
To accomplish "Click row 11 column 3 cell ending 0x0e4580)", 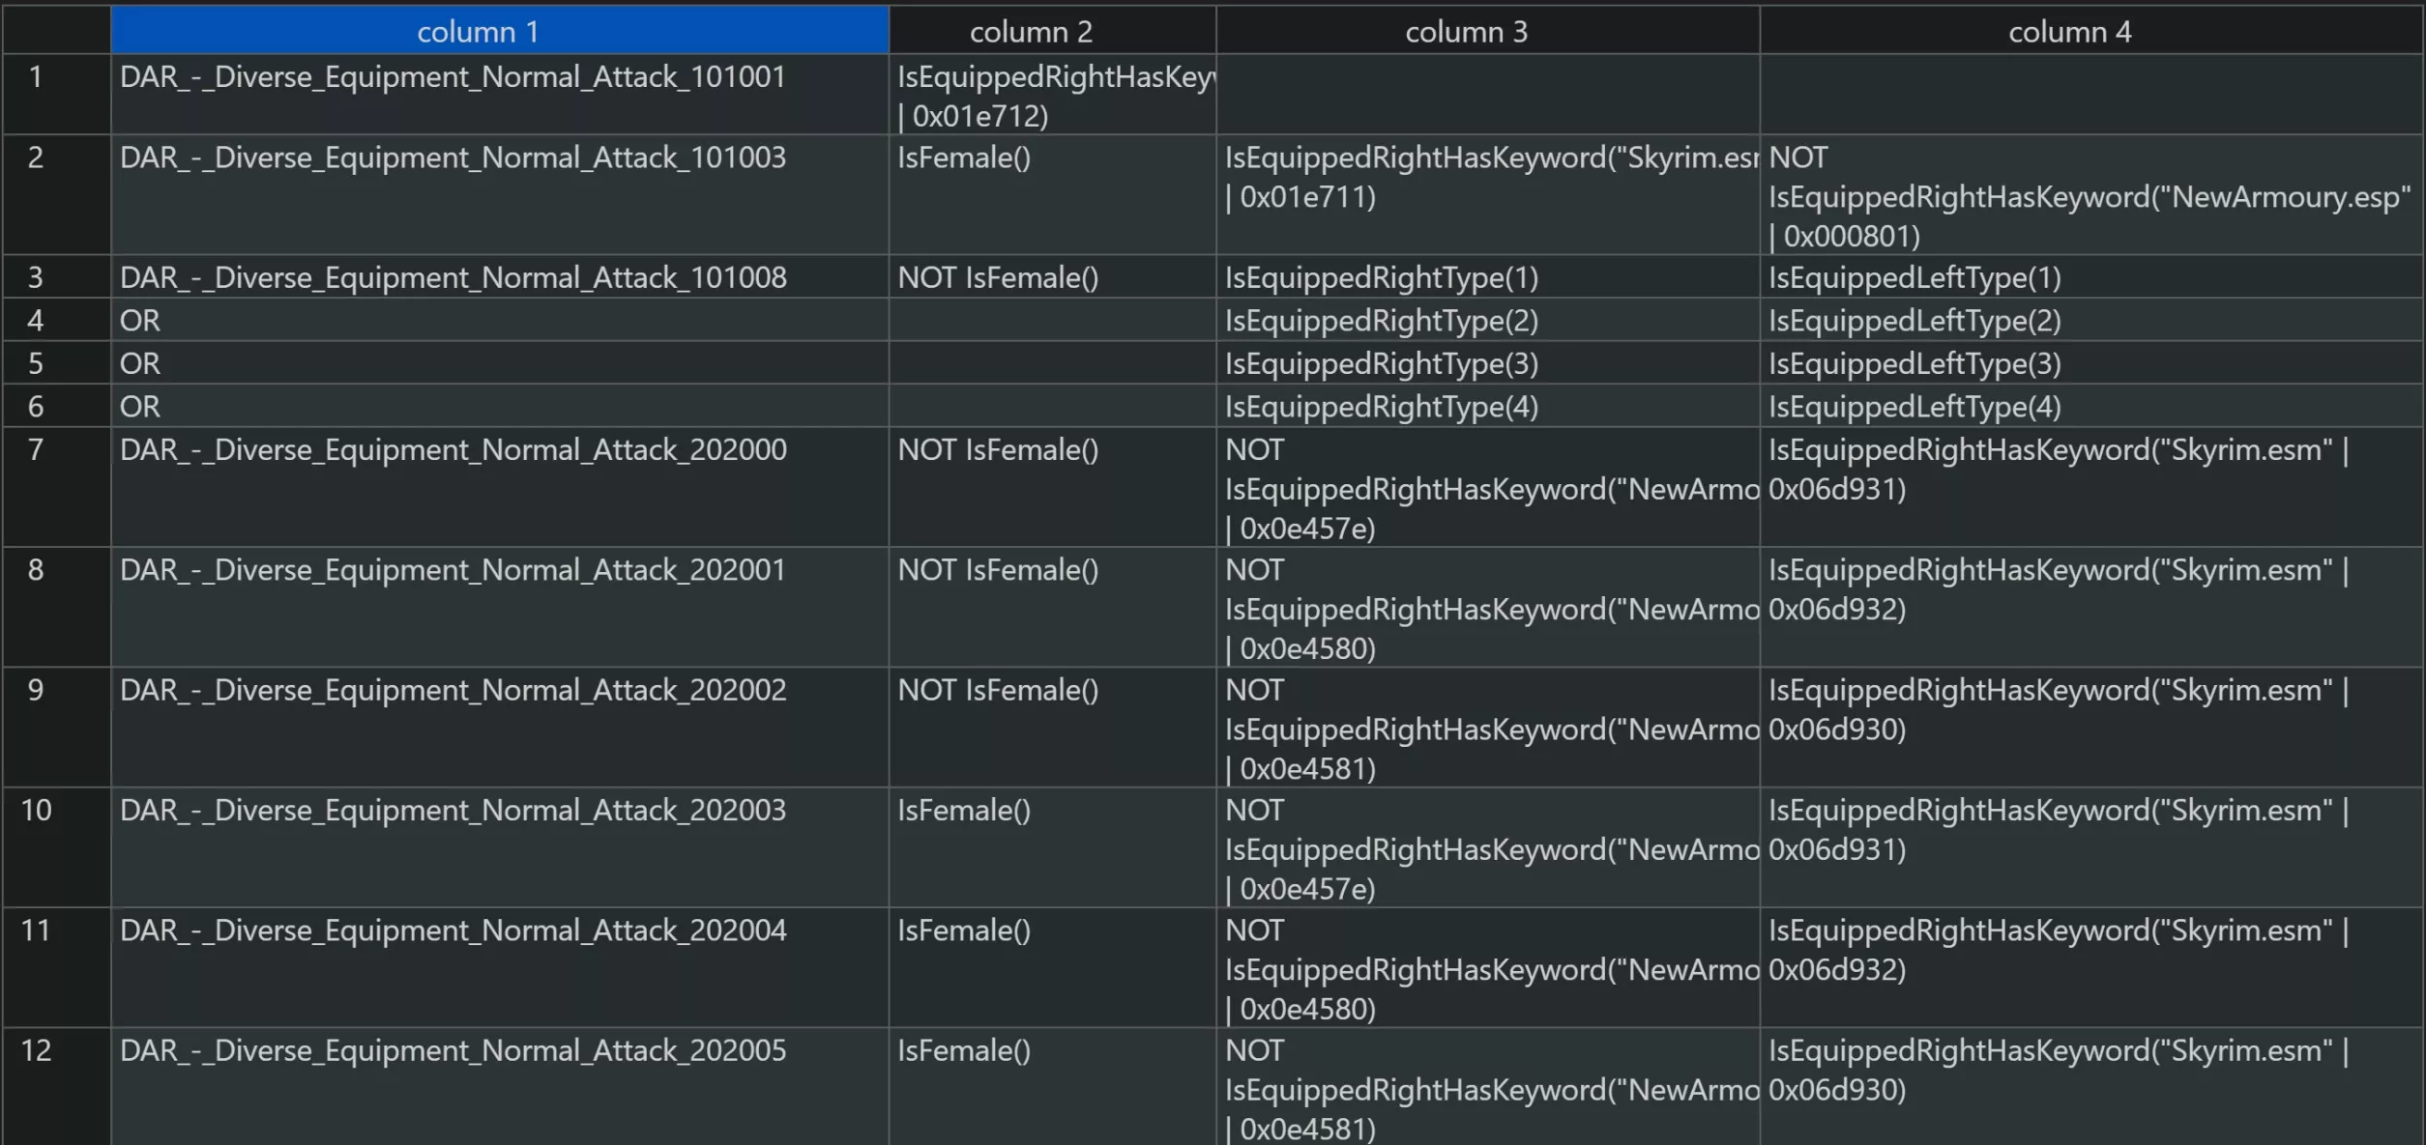I will [1487, 967].
